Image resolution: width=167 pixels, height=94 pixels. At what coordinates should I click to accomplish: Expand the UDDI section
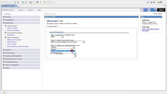pos(4,68)
